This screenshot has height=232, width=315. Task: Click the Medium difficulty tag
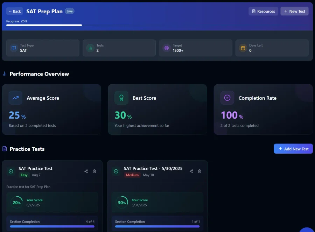(132, 175)
